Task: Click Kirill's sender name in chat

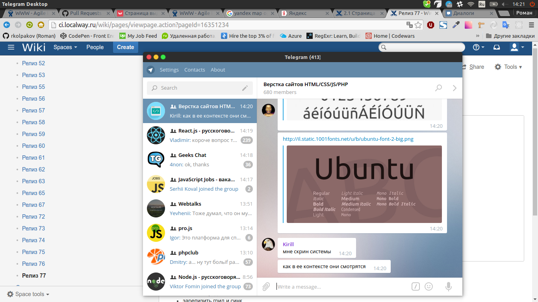Action: point(288,244)
